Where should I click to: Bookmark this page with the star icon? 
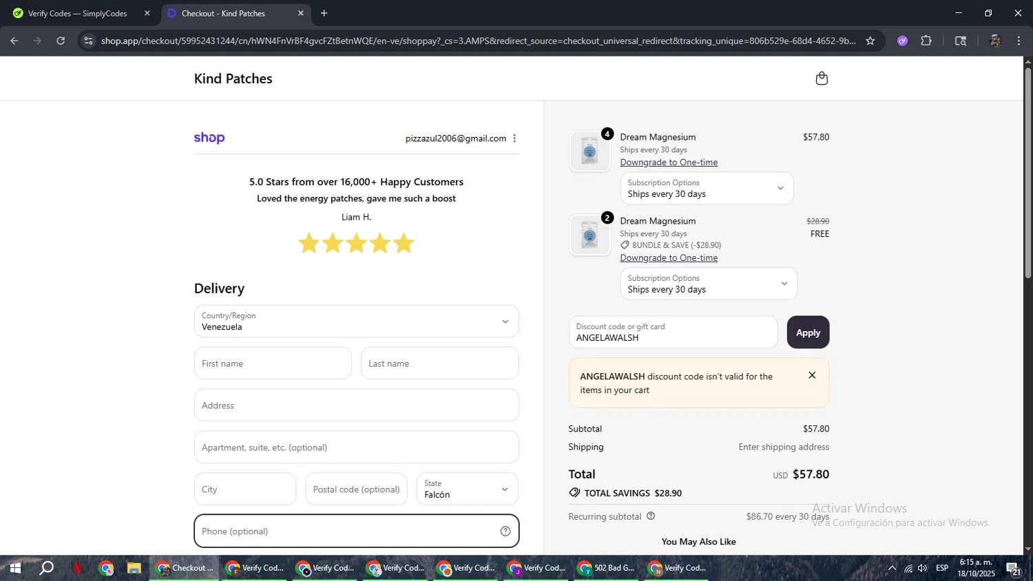870,41
